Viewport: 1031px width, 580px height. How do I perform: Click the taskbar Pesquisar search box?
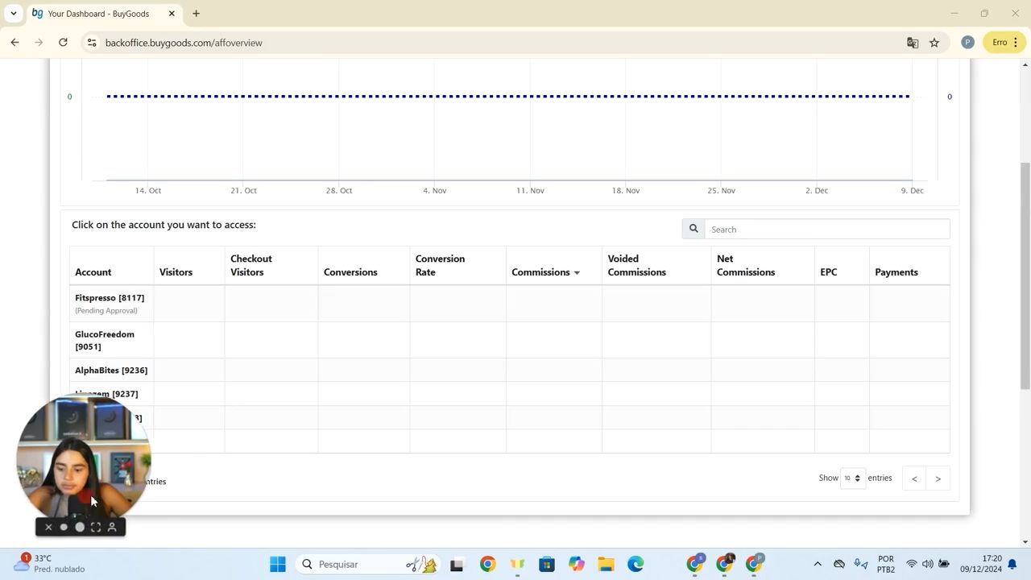click(x=366, y=564)
